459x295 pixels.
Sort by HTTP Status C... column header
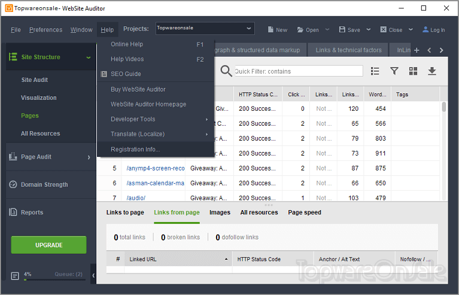[x=258, y=94]
